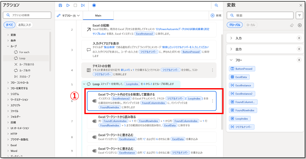Screen dimensions: 306x159
Task: Close the 変数 variables panel
Action: click(x=300, y=5)
